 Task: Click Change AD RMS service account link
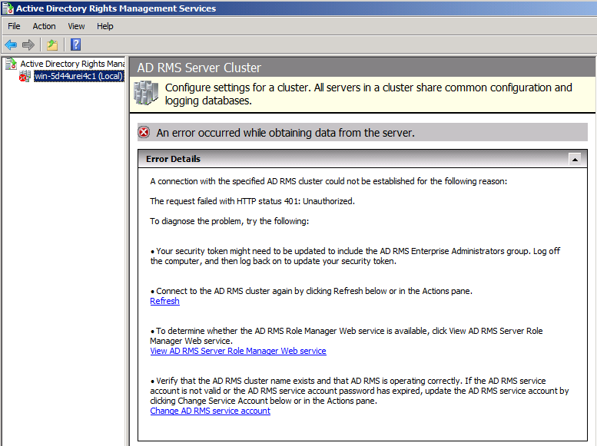211,411
